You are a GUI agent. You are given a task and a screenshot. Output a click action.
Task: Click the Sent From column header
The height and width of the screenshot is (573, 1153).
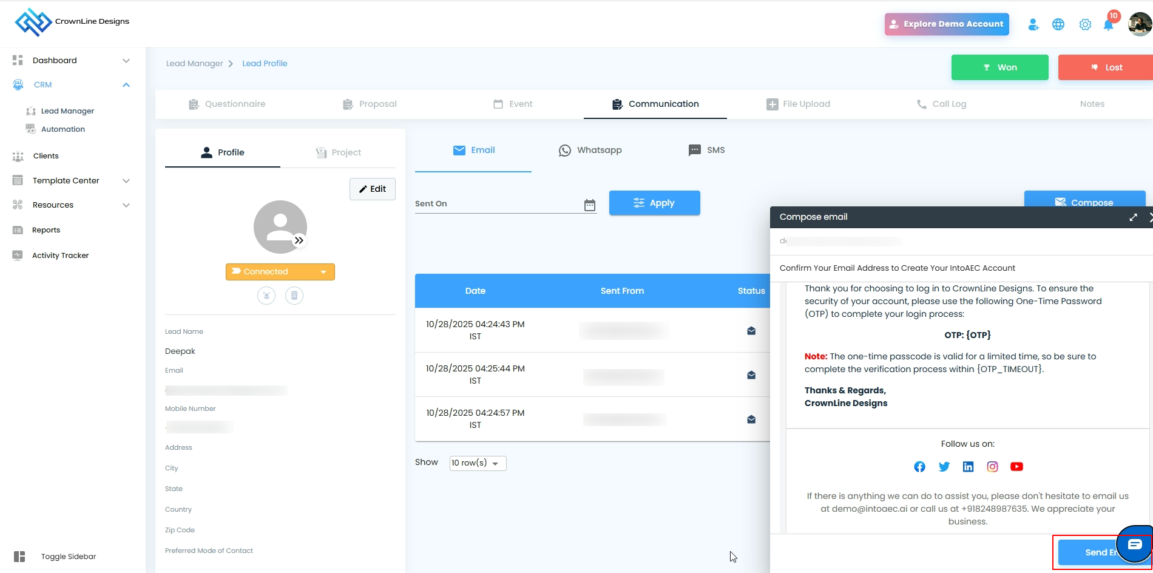coord(622,291)
